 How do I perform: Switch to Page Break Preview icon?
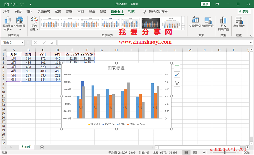click(204, 152)
